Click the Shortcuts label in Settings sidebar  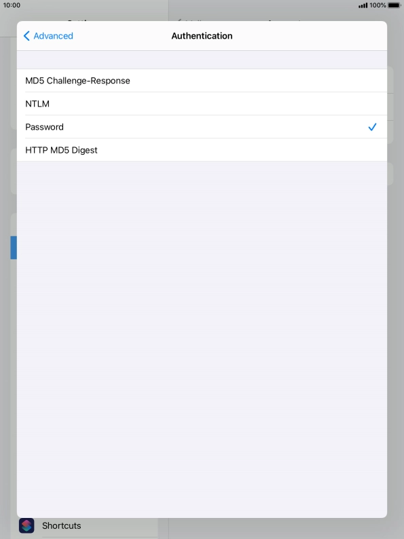point(62,525)
